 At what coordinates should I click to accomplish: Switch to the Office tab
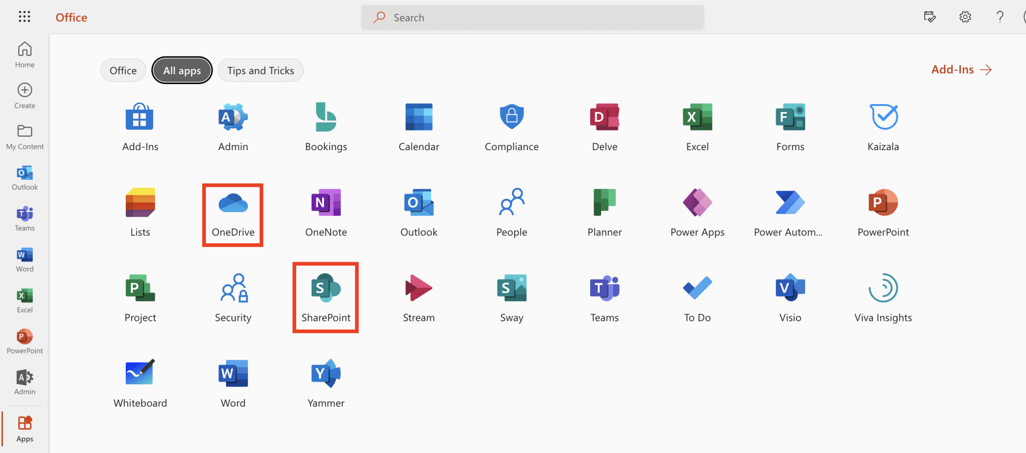click(123, 70)
